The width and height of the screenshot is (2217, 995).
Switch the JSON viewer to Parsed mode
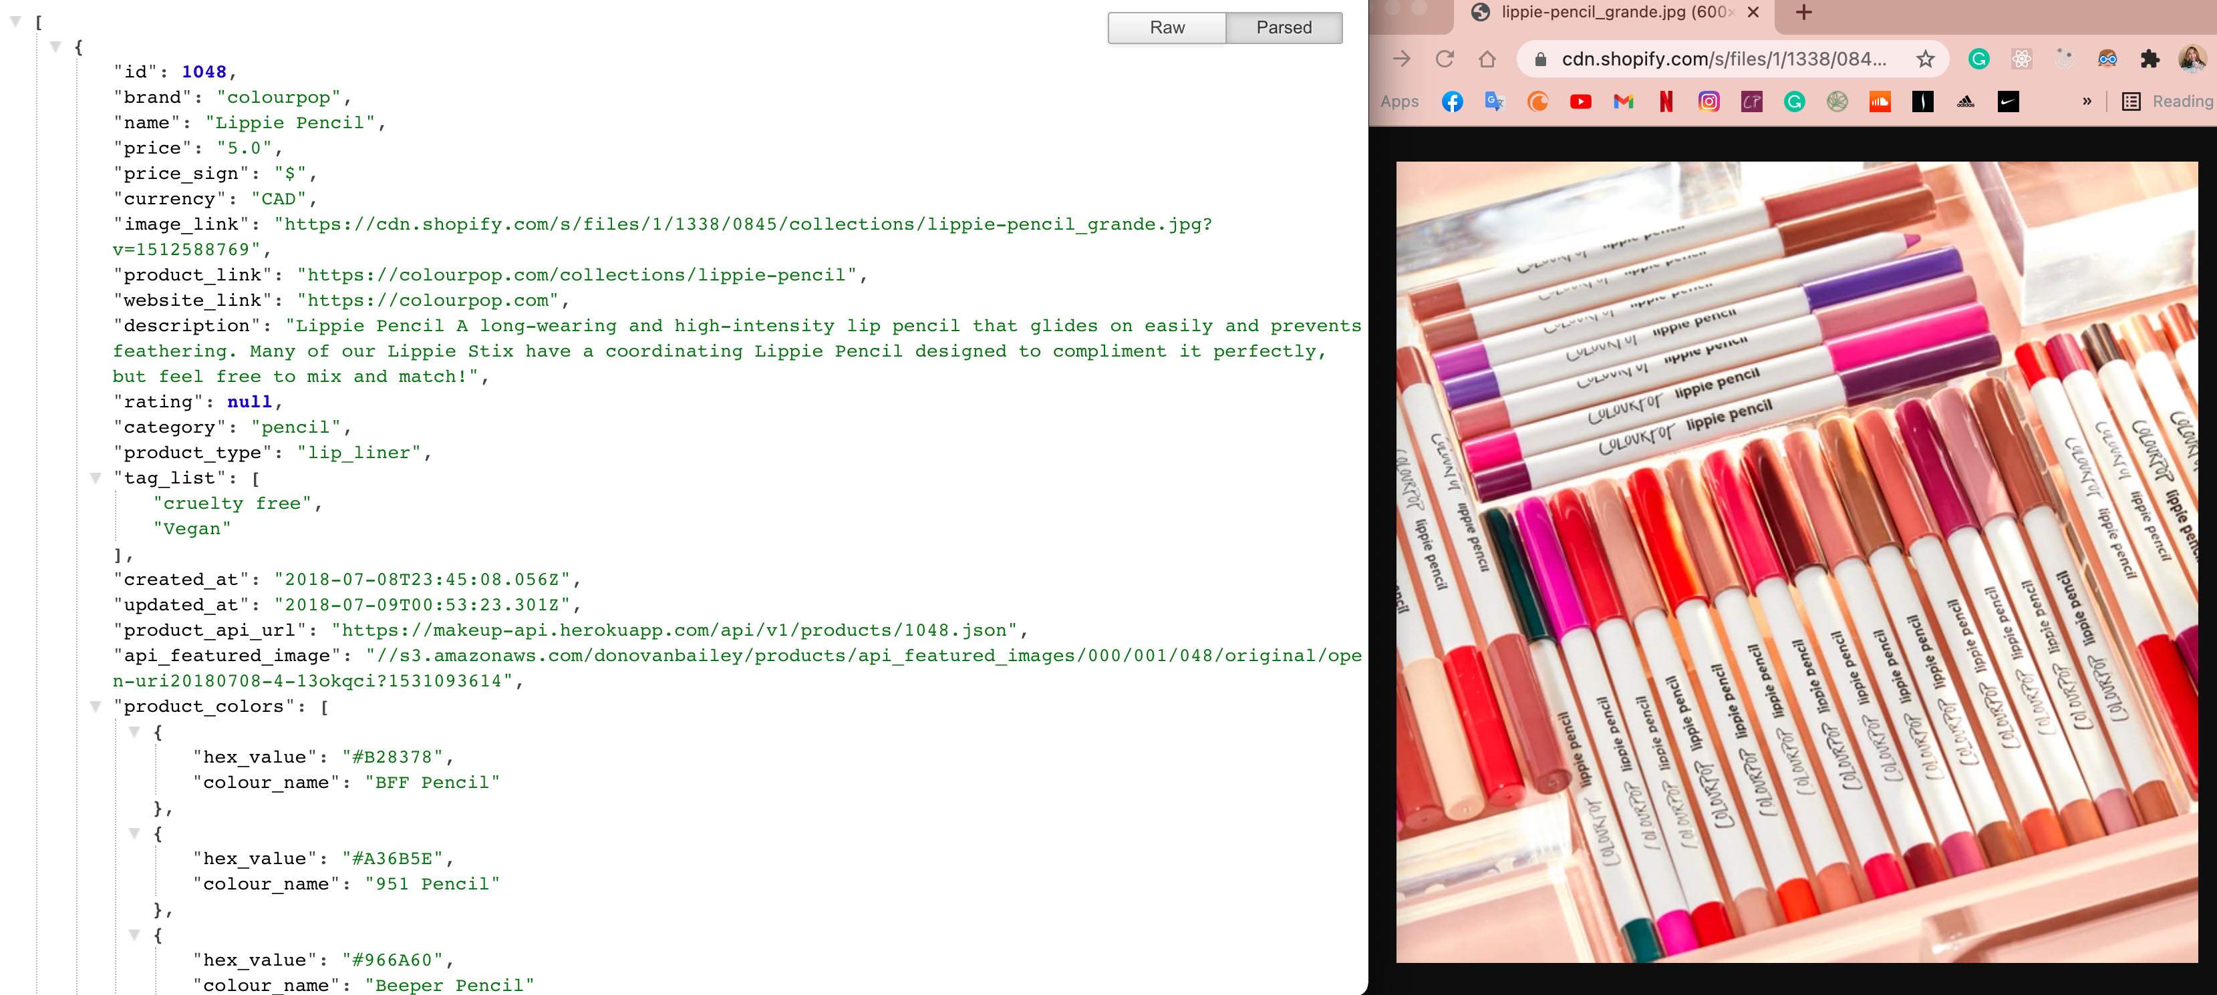[1284, 27]
